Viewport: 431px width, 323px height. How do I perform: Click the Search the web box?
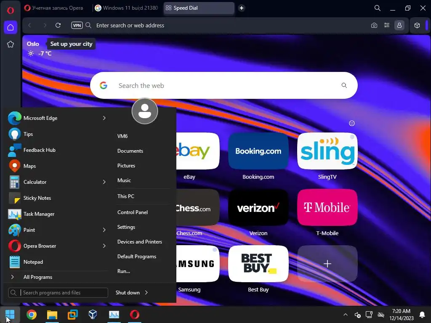click(x=224, y=85)
